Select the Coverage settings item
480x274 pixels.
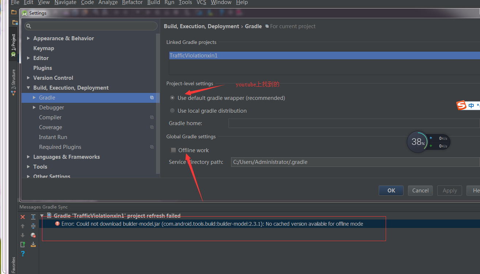click(50, 127)
